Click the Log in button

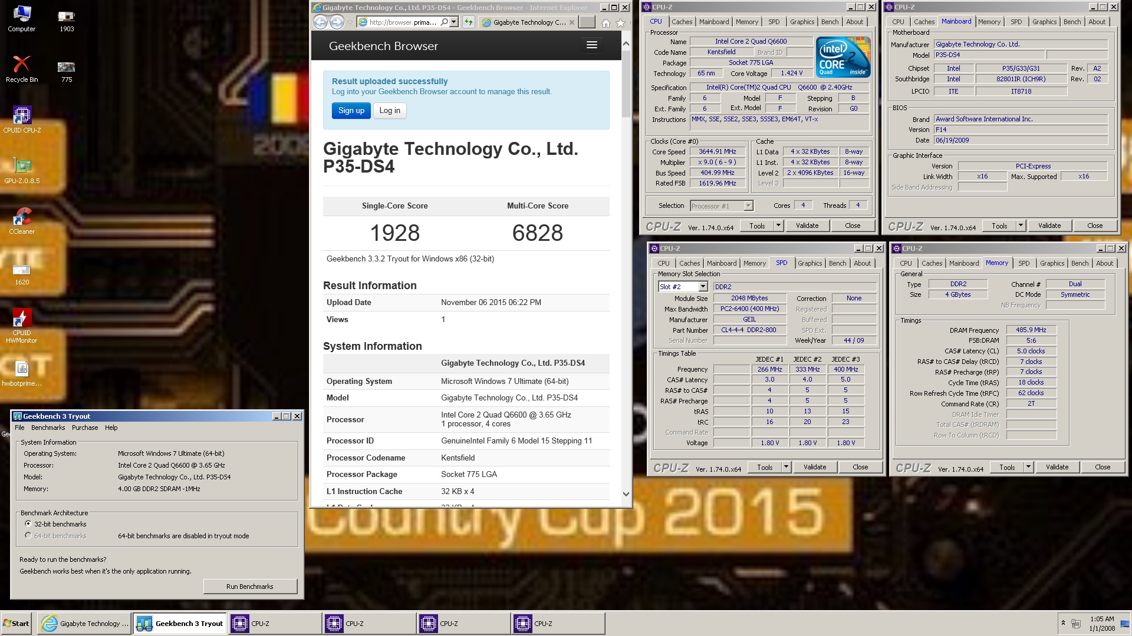click(x=390, y=111)
